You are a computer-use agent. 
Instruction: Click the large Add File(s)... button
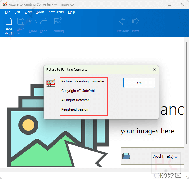coord(152,156)
